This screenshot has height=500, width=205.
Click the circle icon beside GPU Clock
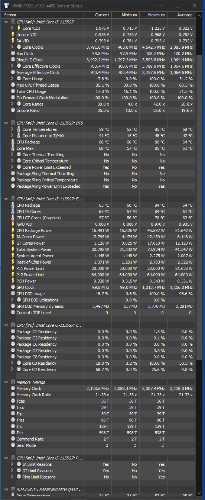13,287
